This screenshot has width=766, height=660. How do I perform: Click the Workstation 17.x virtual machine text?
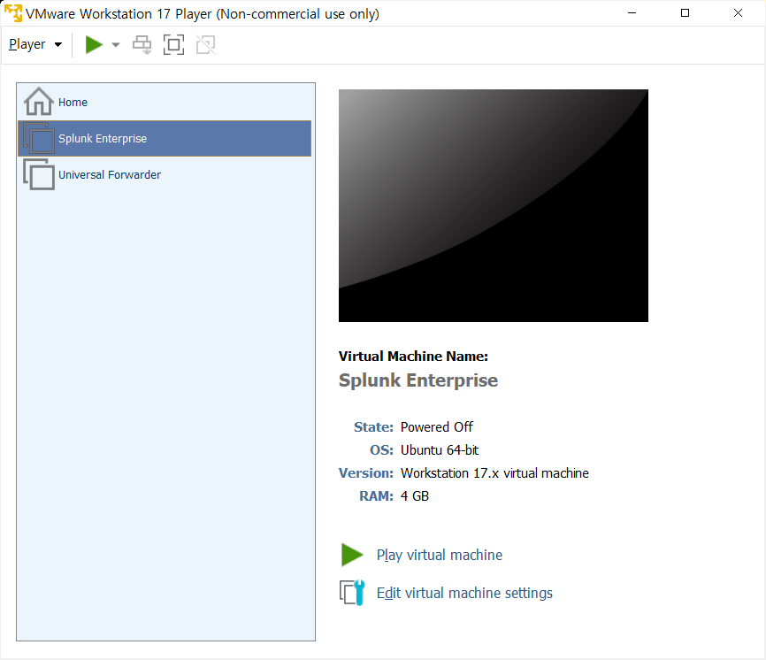494,473
